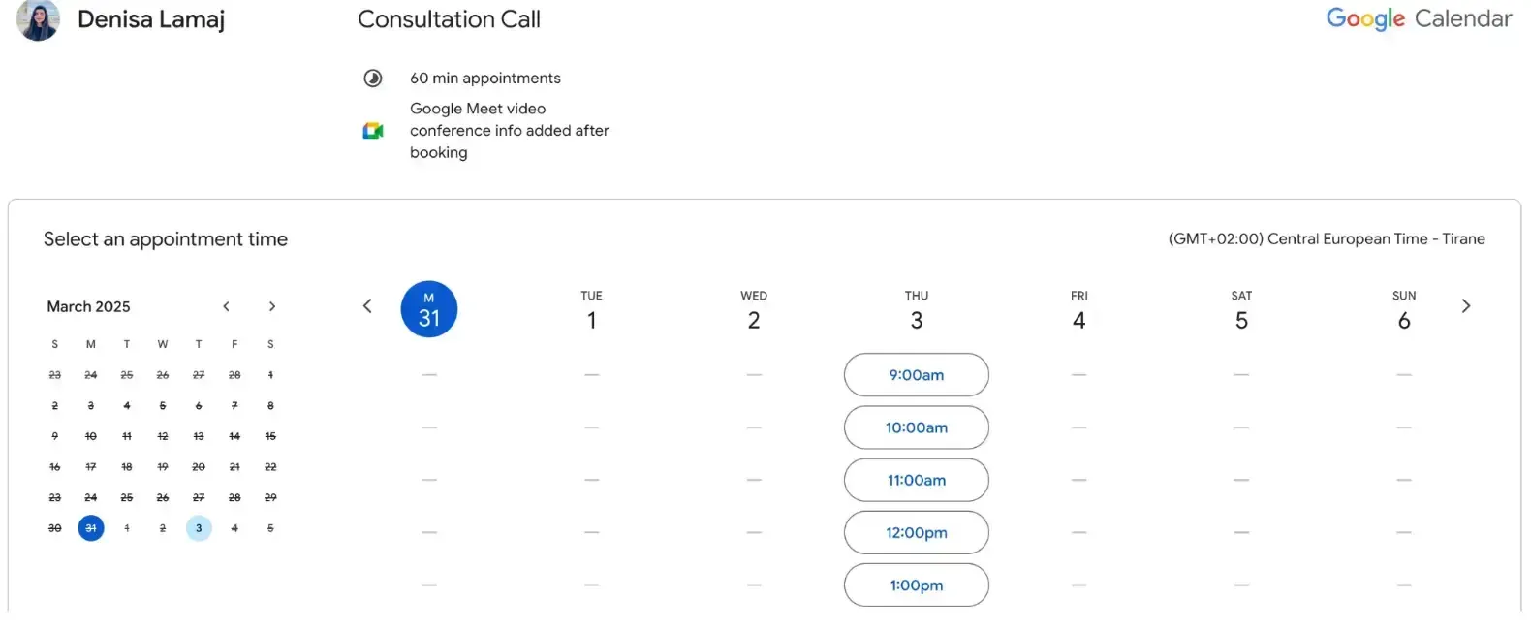1531x632 pixels.
Task: Click Denisa Lamaj's profile avatar
Action: pyautogui.click(x=37, y=19)
